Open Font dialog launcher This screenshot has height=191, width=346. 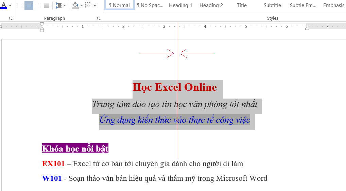click(x=11, y=18)
